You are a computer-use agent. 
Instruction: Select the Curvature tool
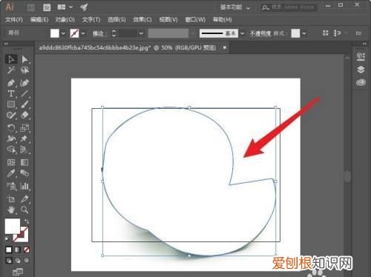tap(24, 83)
